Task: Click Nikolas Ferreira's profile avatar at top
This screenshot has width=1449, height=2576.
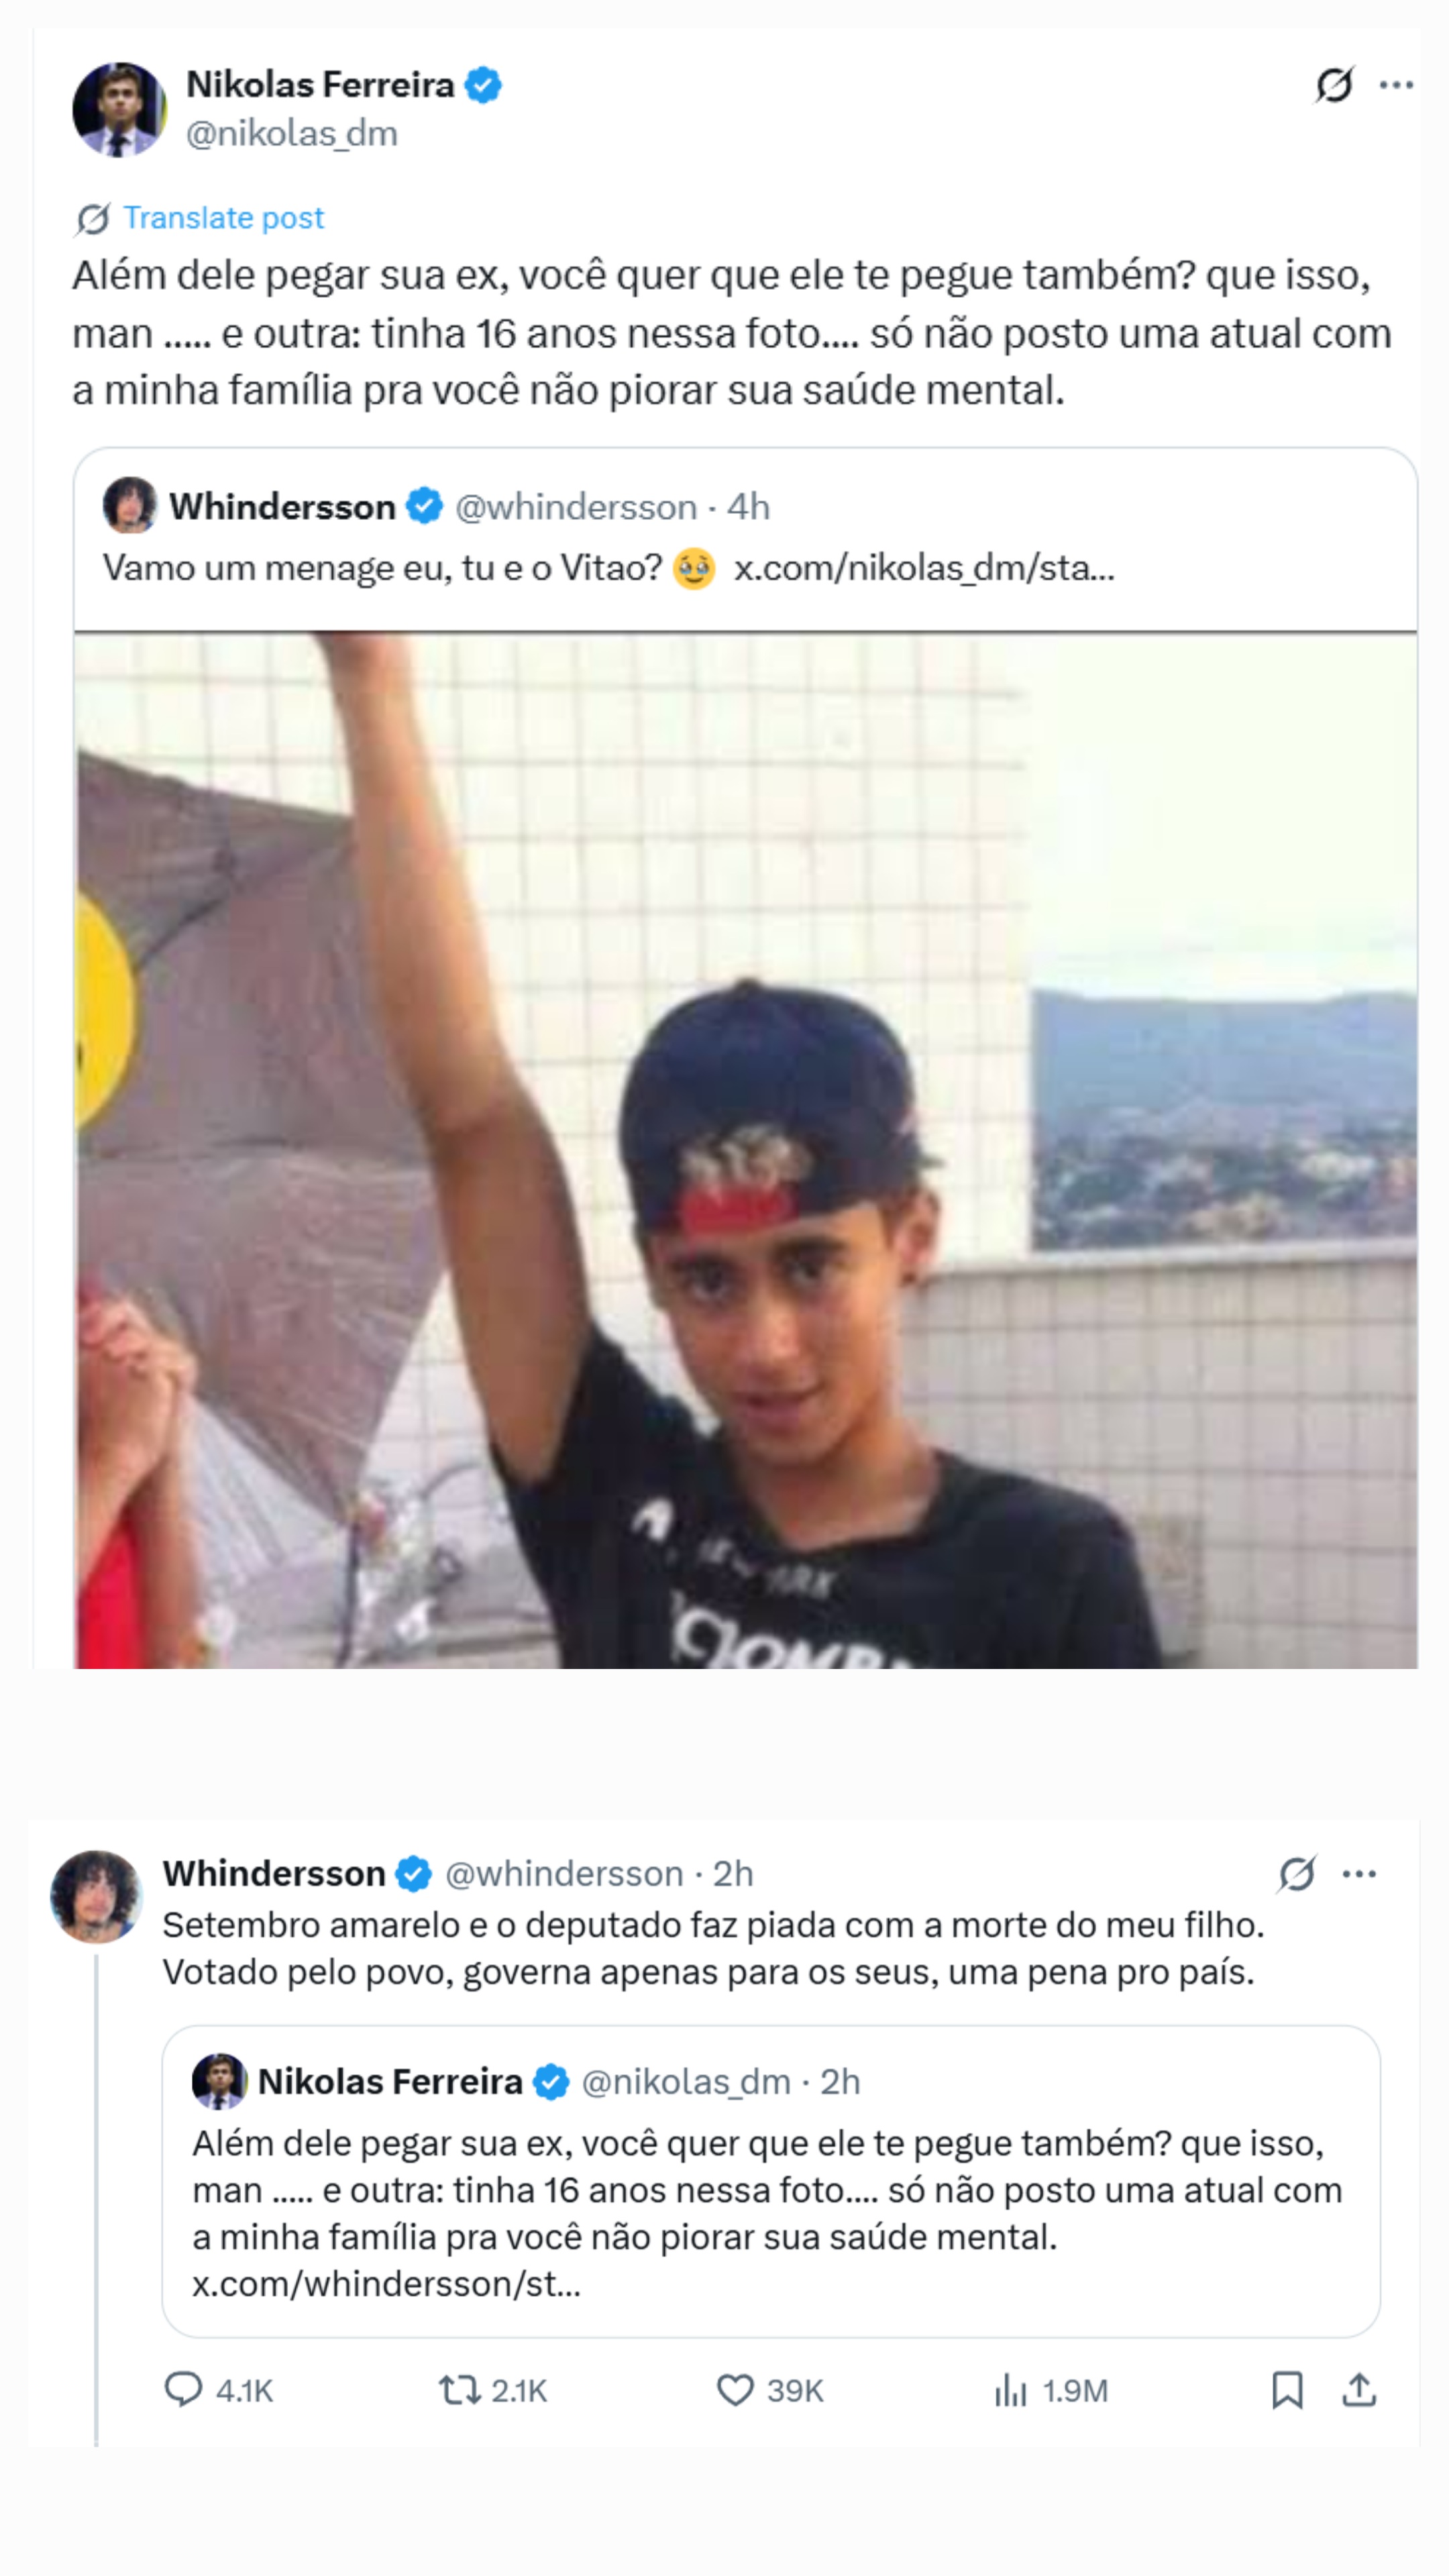Action: pos(119,109)
